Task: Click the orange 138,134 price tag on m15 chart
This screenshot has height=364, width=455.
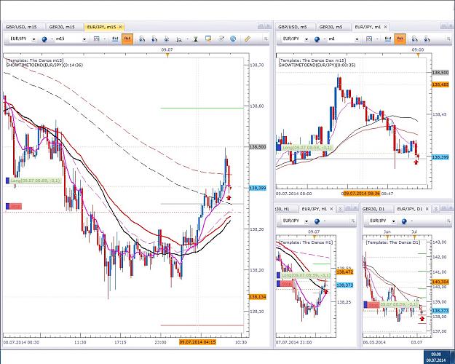Action: pyautogui.click(x=258, y=297)
